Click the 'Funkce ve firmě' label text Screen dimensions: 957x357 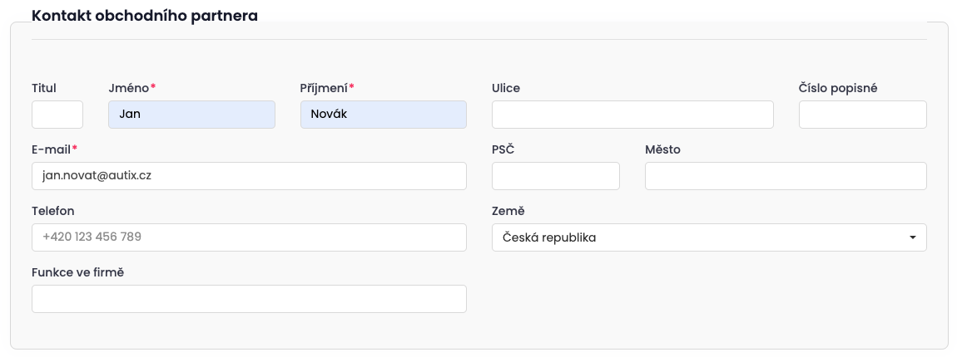(x=77, y=272)
